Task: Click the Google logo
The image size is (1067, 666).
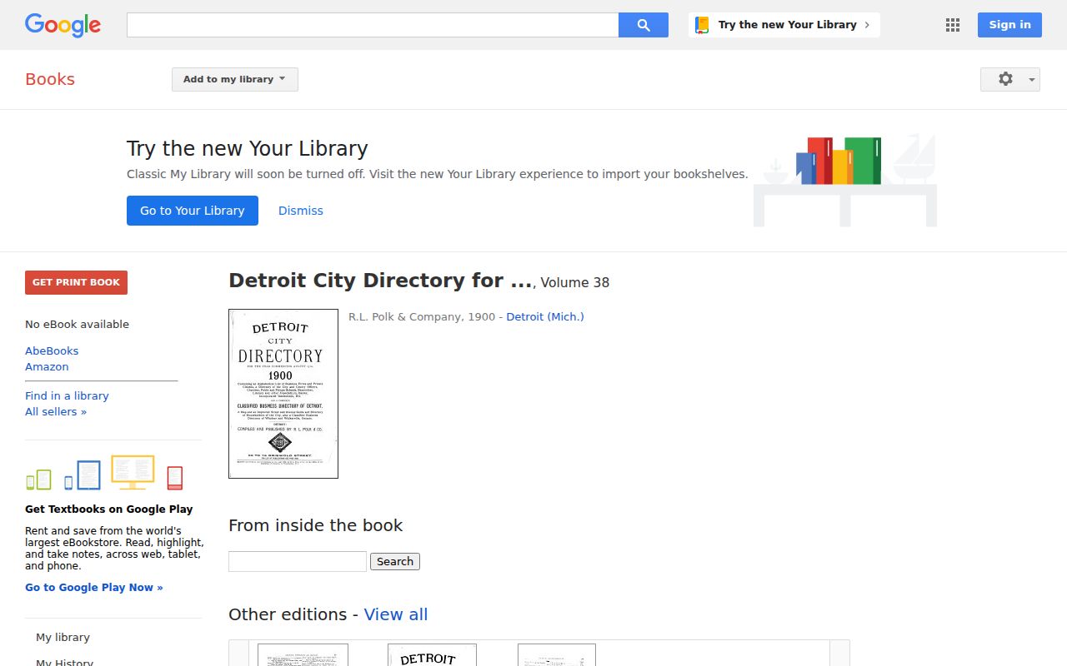Action: click(63, 25)
